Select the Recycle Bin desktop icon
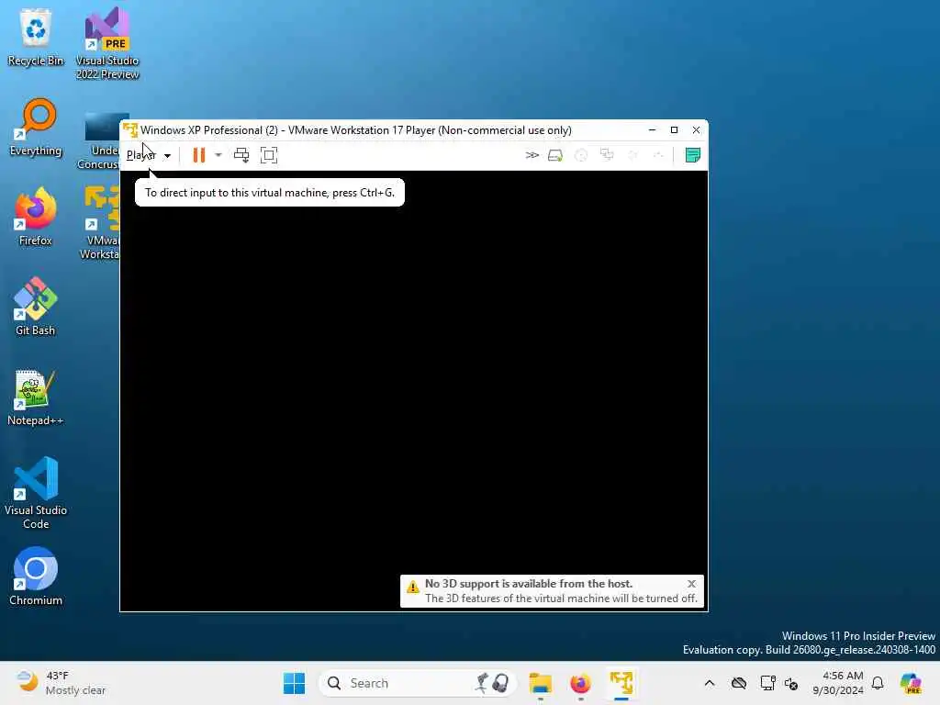This screenshot has height=705, width=940. tap(36, 38)
